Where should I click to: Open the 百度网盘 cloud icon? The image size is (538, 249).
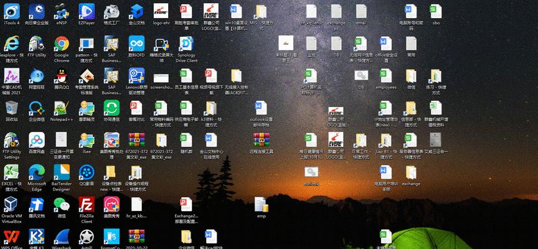pyautogui.click(x=37, y=140)
